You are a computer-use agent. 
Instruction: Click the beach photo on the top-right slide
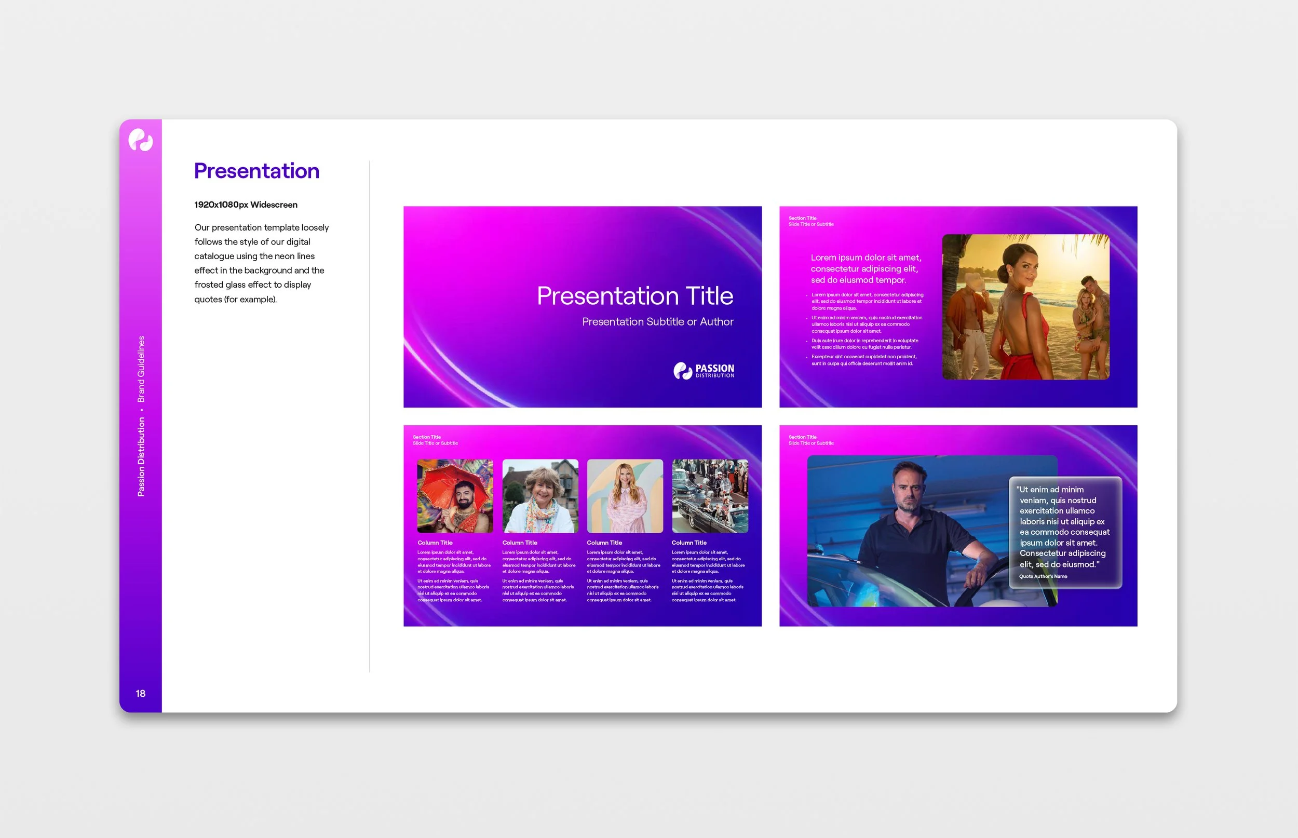pyautogui.click(x=1026, y=307)
